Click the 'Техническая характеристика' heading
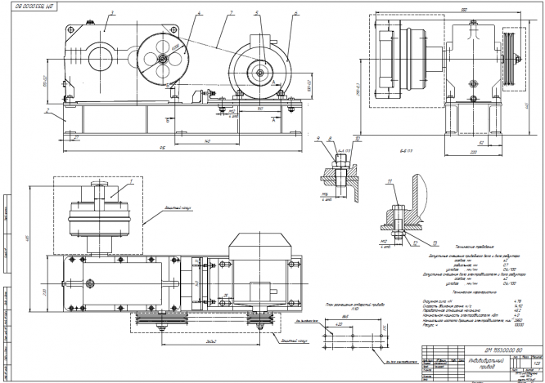The image size is (545, 383). 474,292
